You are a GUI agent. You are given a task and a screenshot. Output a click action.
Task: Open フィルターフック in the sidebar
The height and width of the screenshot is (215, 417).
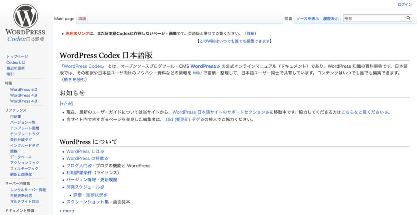pos(24,169)
